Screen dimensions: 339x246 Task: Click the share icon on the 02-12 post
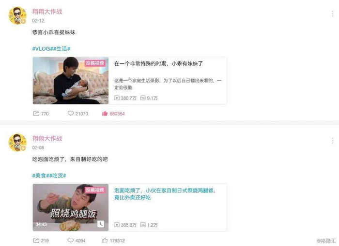click(36, 113)
